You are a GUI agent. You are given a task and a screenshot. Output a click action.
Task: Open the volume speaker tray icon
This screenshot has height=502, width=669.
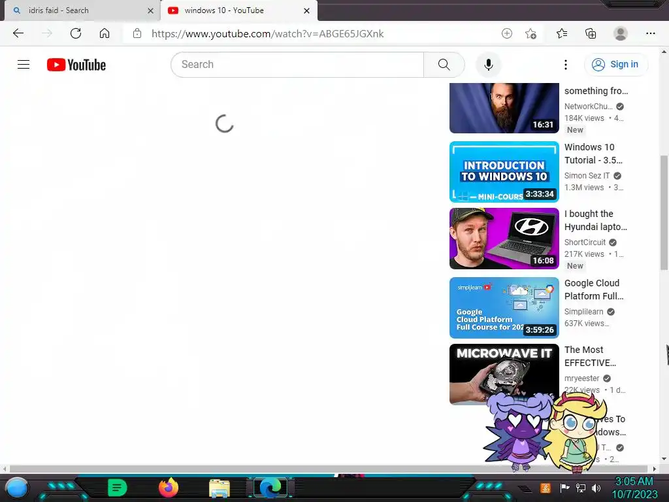click(596, 488)
